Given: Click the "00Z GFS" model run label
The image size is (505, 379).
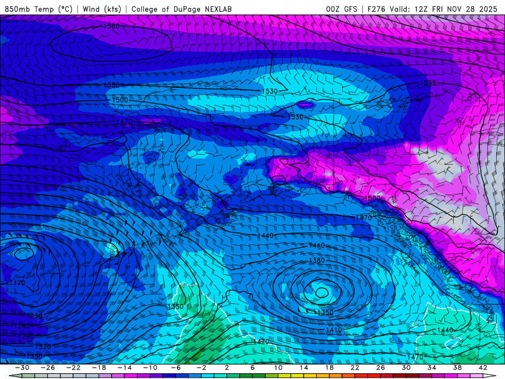Looking at the screenshot, I should tap(342, 9).
